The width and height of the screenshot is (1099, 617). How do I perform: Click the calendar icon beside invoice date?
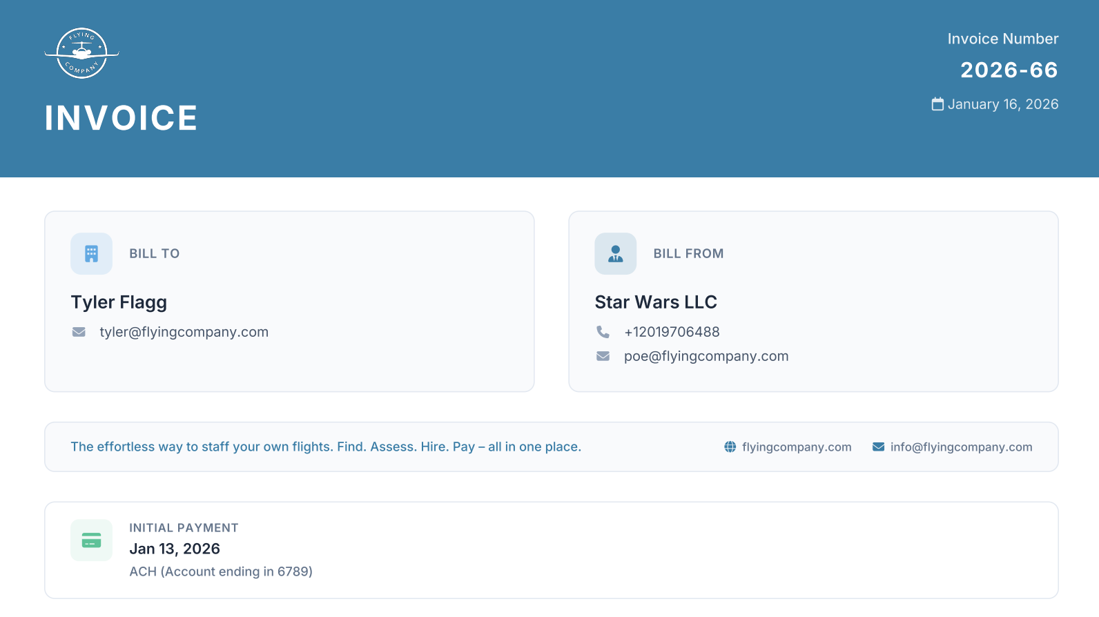tap(937, 104)
